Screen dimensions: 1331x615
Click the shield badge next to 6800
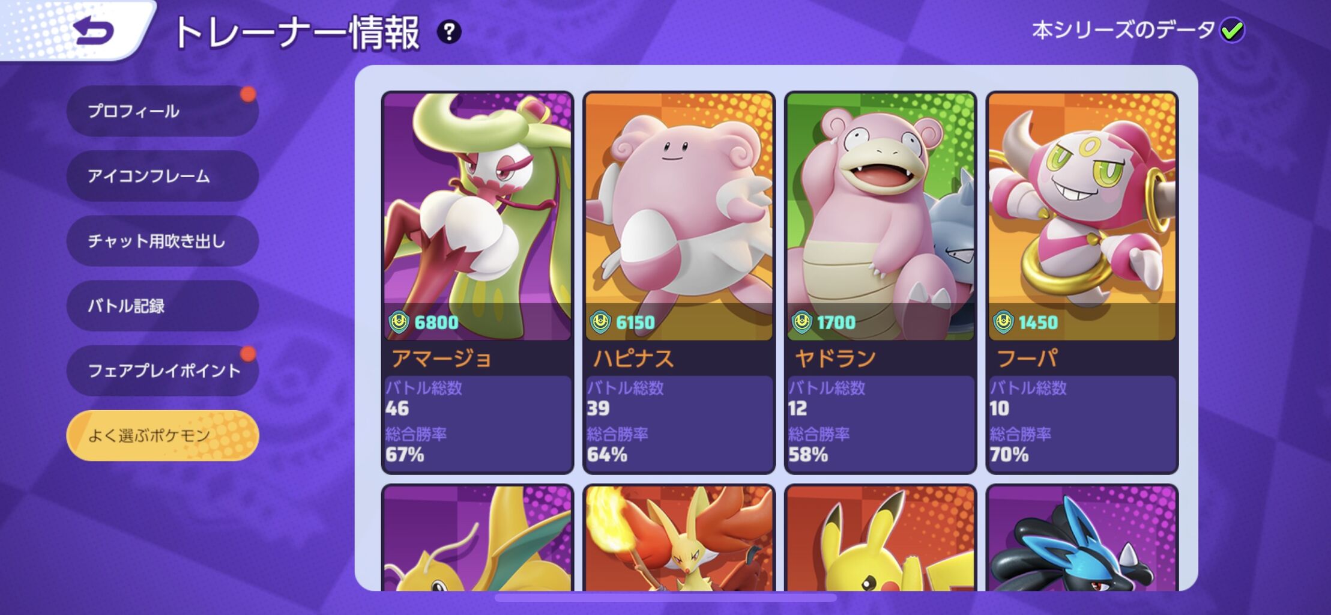[398, 322]
